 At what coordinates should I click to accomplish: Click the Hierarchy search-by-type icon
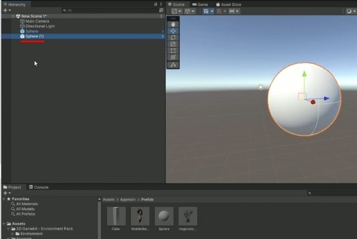pyautogui.click(x=161, y=10)
